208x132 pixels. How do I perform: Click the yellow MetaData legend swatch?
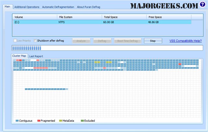(x=60, y=121)
